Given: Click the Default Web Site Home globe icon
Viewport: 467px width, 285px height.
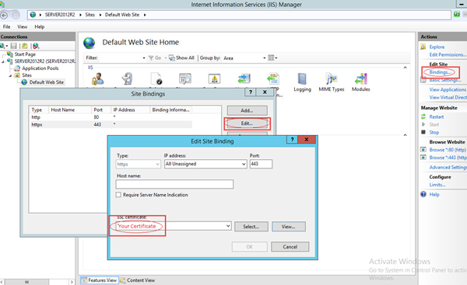Looking at the screenshot, I should 89,43.
